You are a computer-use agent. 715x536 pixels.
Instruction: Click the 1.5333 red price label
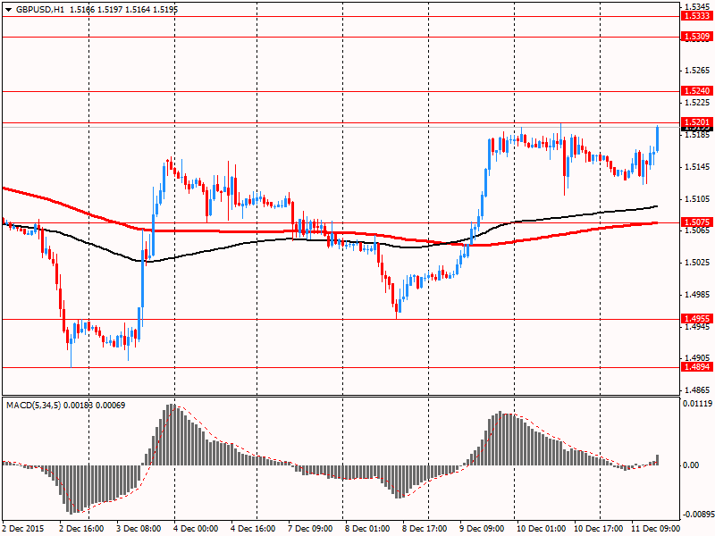pos(697,16)
